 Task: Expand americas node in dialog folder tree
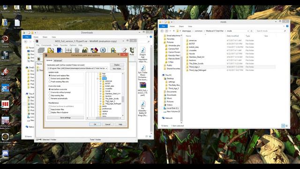point(101,81)
